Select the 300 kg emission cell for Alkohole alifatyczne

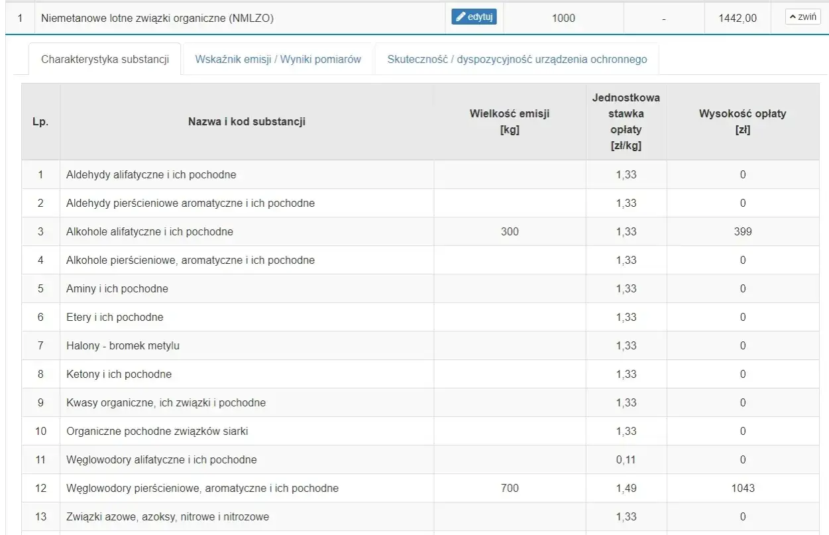(x=510, y=232)
